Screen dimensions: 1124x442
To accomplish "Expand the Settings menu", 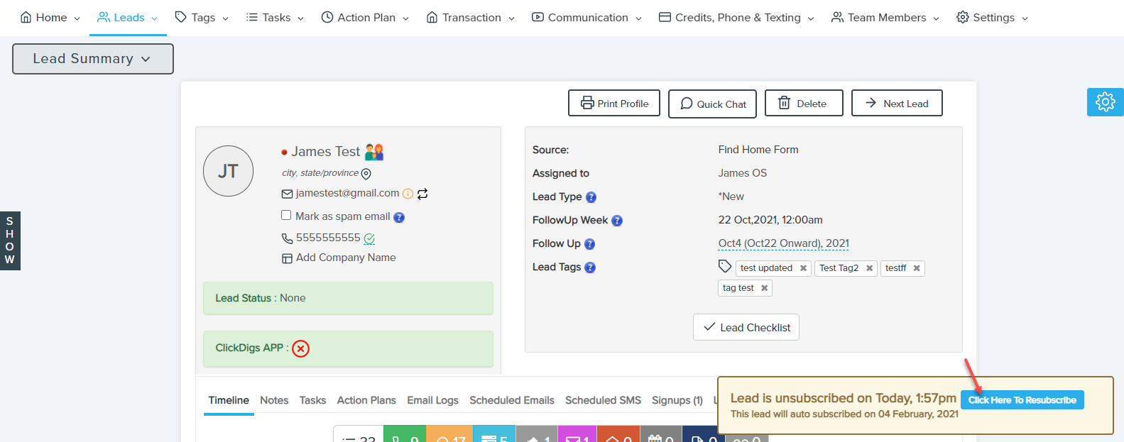I will click(x=992, y=18).
